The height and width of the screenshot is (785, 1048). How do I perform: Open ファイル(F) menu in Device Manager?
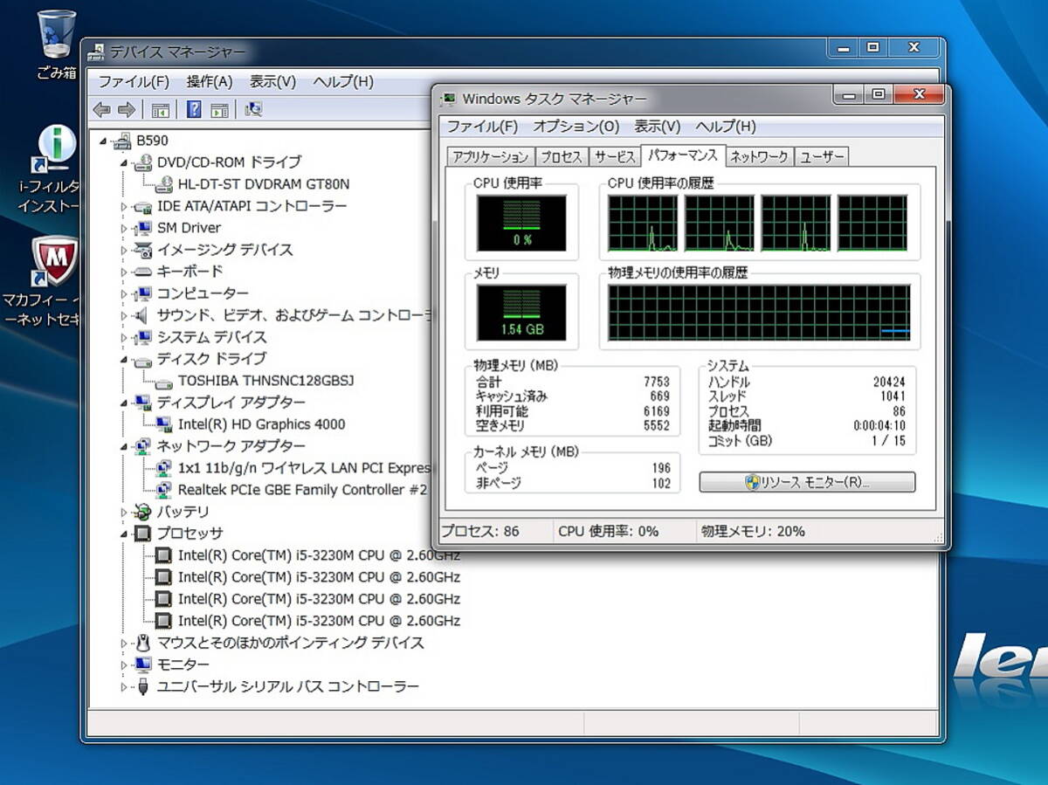[x=134, y=82]
